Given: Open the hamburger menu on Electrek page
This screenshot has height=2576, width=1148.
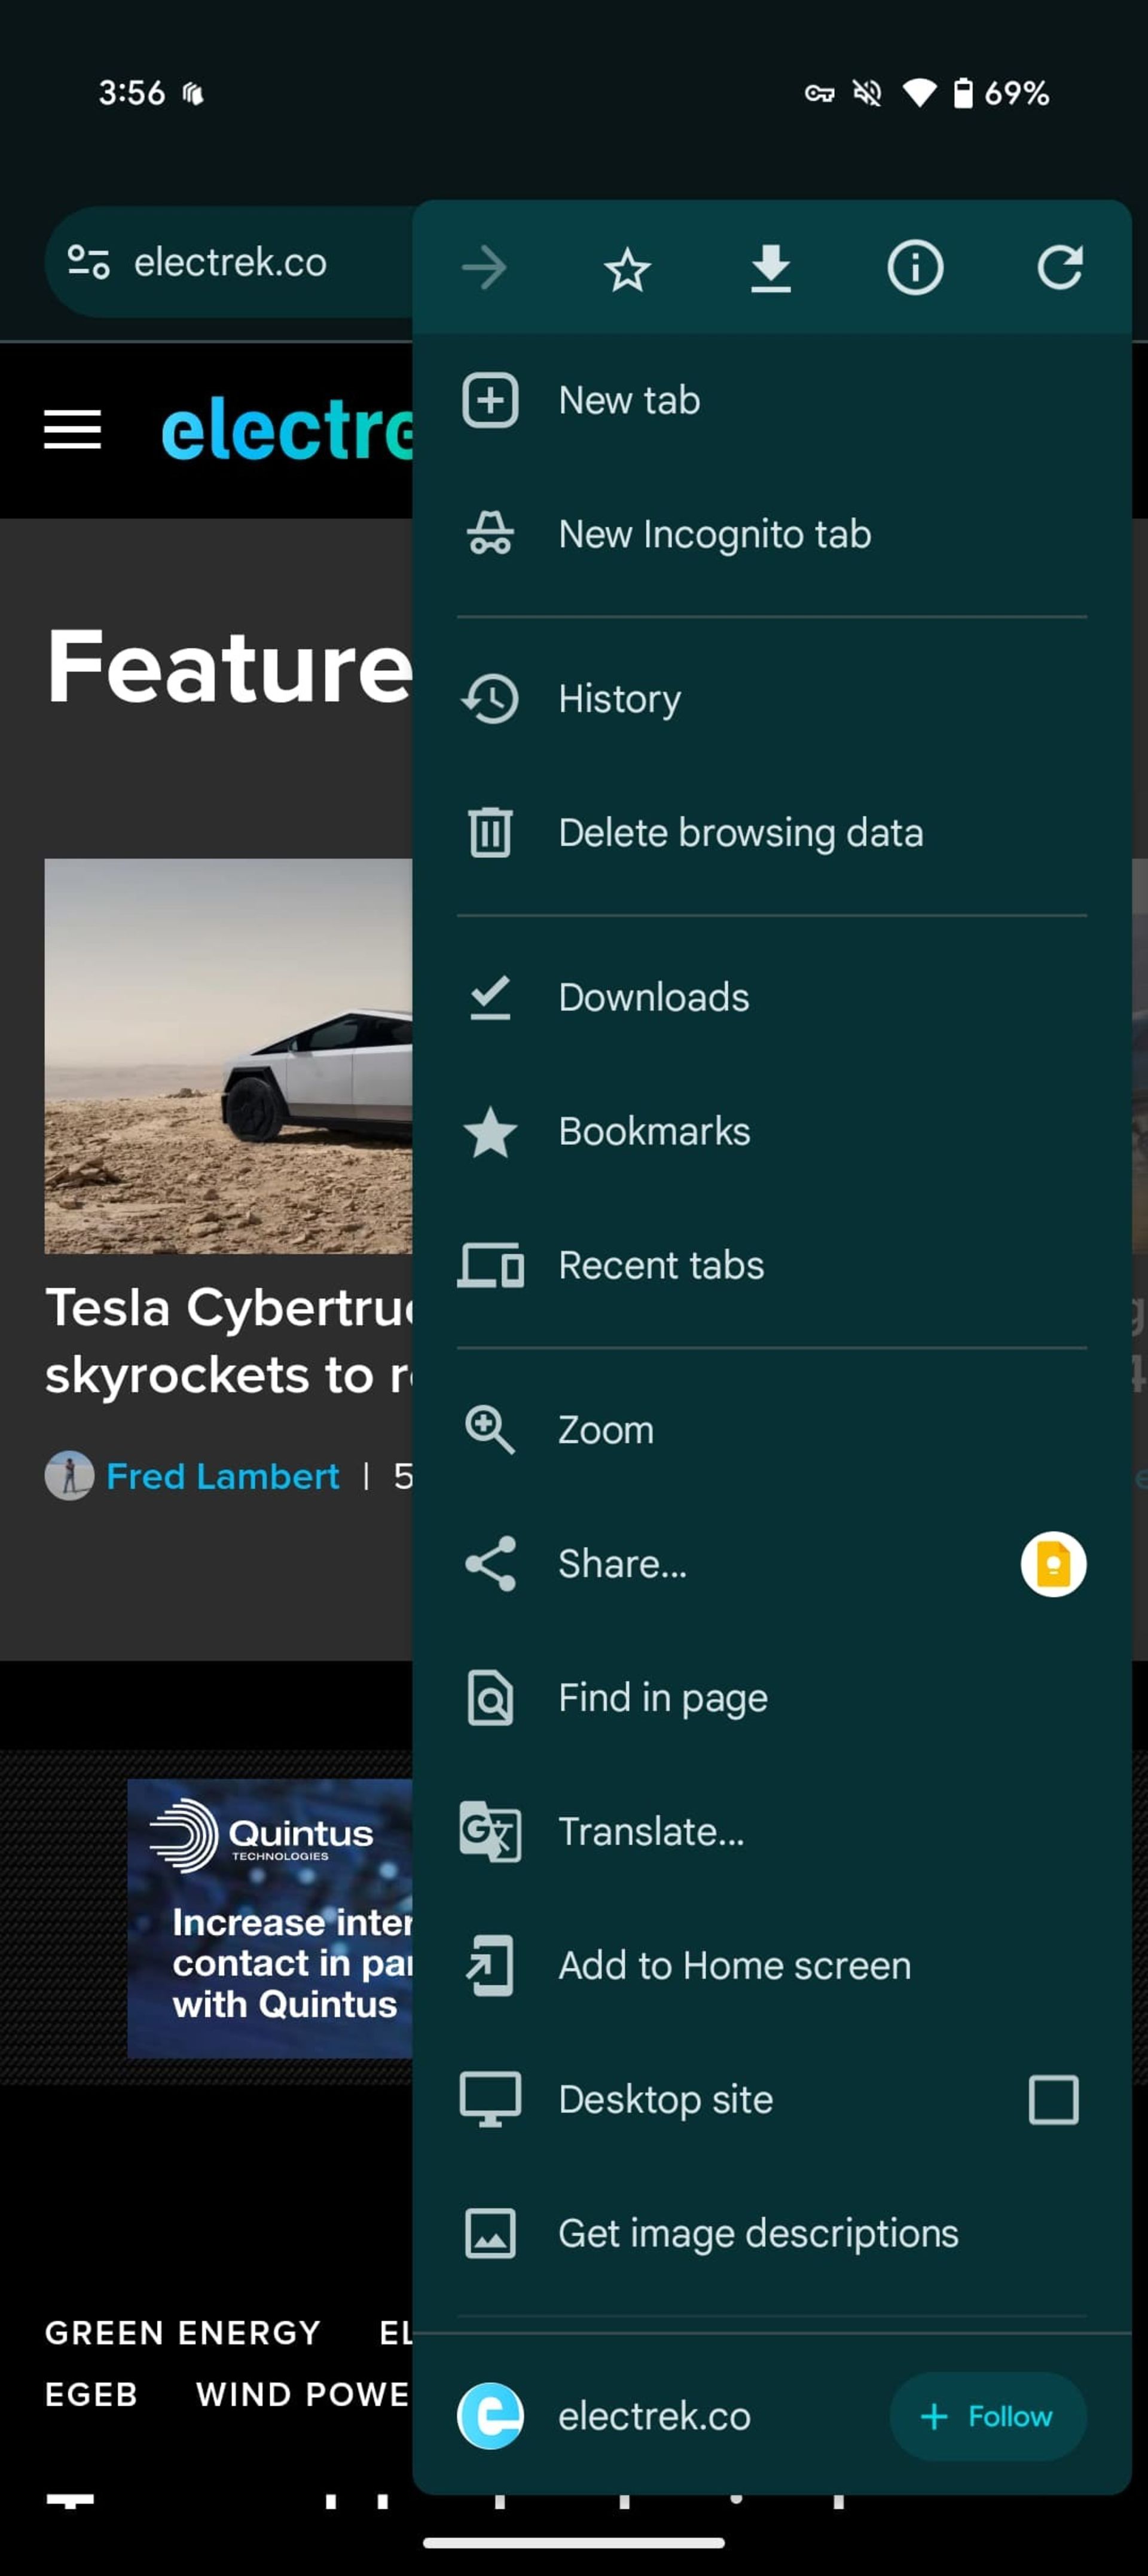Looking at the screenshot, I should [x=73, y=429].
